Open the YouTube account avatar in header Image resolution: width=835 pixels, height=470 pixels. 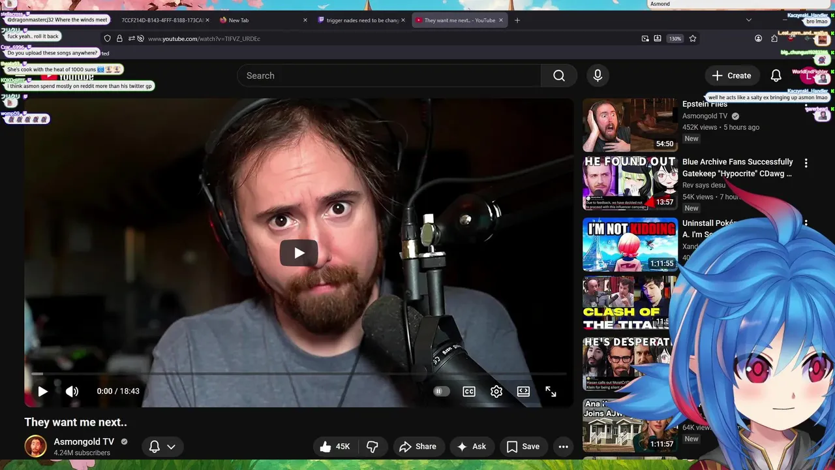(x=809, y=76)
